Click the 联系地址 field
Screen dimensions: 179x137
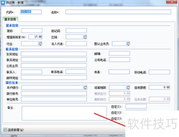[x=54, y=60]
